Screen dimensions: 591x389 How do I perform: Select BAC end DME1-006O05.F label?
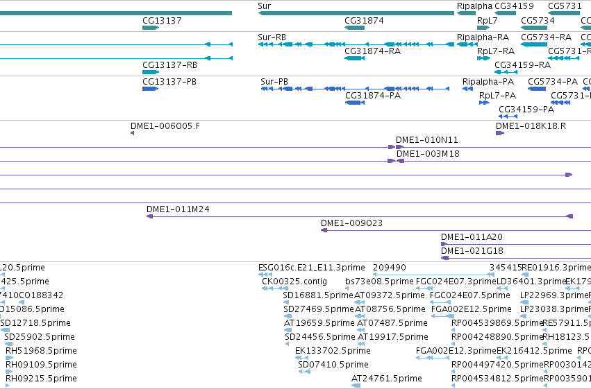[165, 126]
